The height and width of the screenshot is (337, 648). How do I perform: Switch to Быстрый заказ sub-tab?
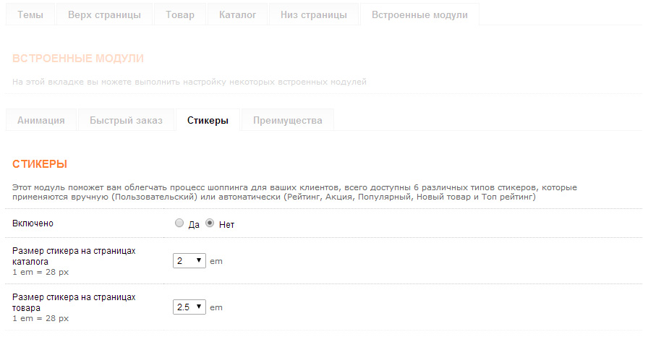coord(126,120)
